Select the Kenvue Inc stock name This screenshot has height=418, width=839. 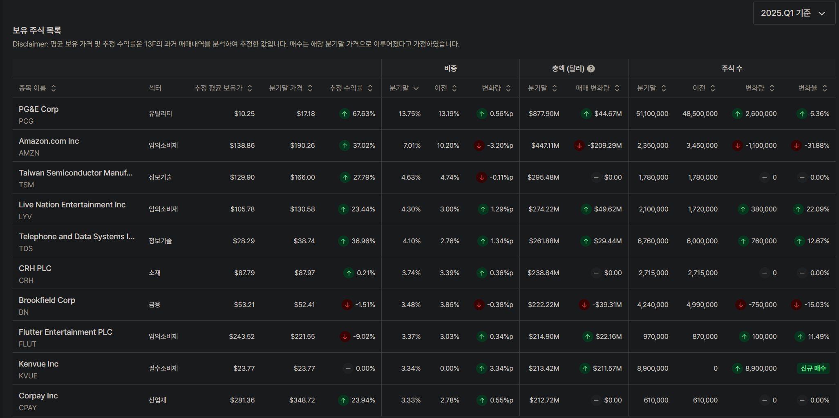coord(38,364)
